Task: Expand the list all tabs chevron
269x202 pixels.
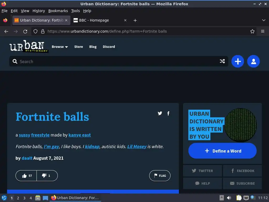Action: [x=264, y=20]
